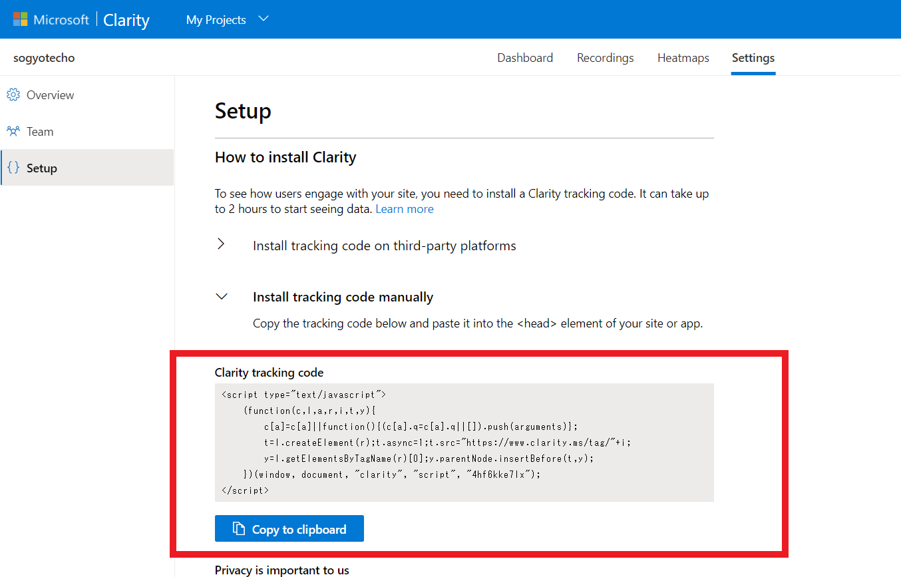Click the Setup curly braces icon
The image size is (901, 577).
tap(13, 168)
